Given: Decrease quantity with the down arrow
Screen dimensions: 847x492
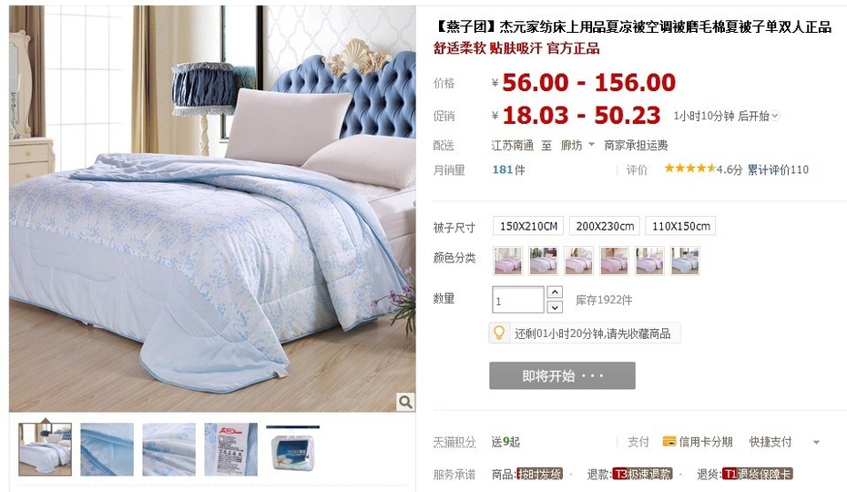Looking at the screenshot, I should click(x=555, y=307).
